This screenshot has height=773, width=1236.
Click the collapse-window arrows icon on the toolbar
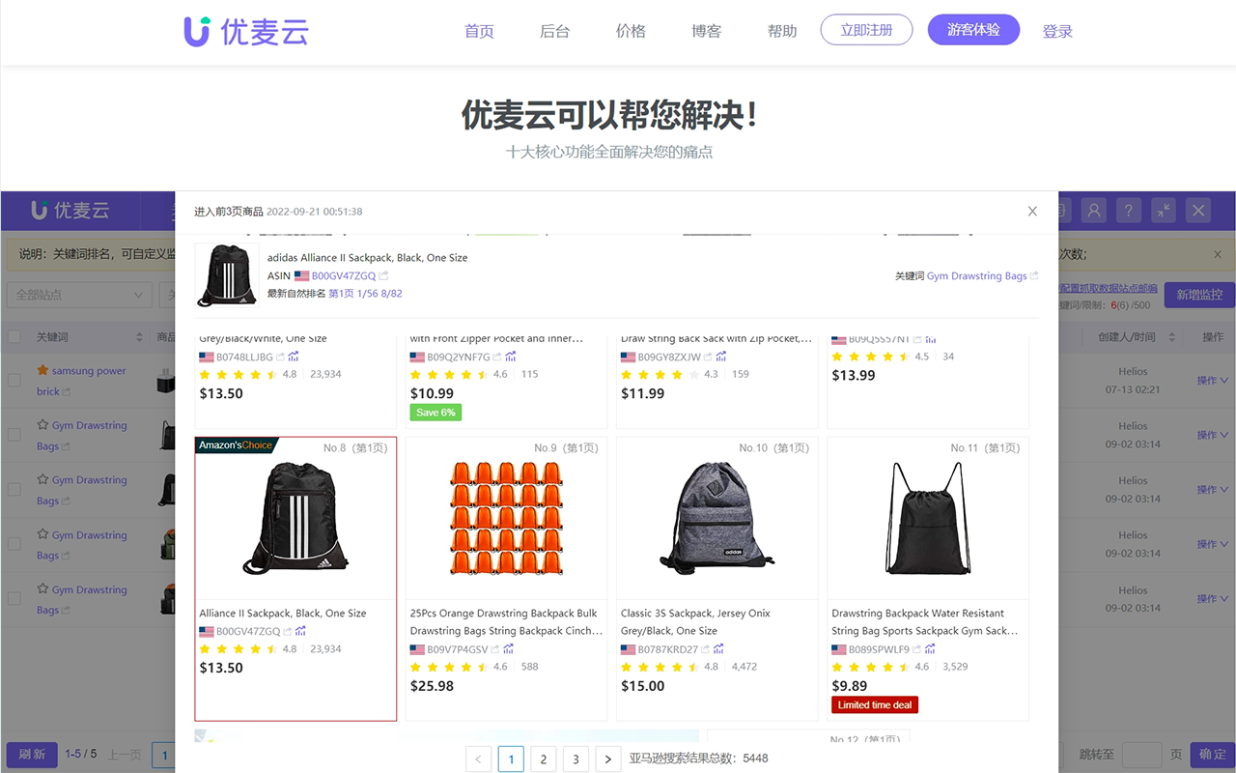click(1163, 210)
